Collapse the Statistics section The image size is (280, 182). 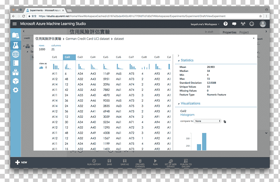(x=179, y=60)
